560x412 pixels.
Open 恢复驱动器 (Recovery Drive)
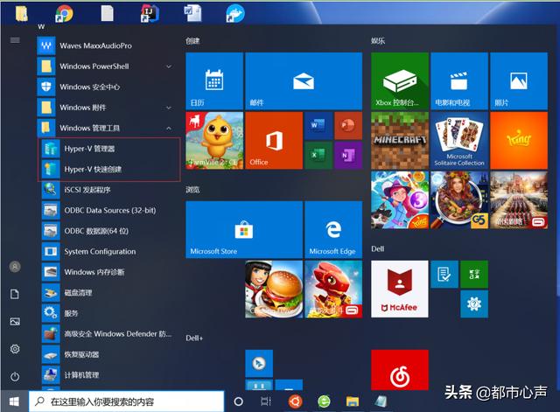pos(108,354)
